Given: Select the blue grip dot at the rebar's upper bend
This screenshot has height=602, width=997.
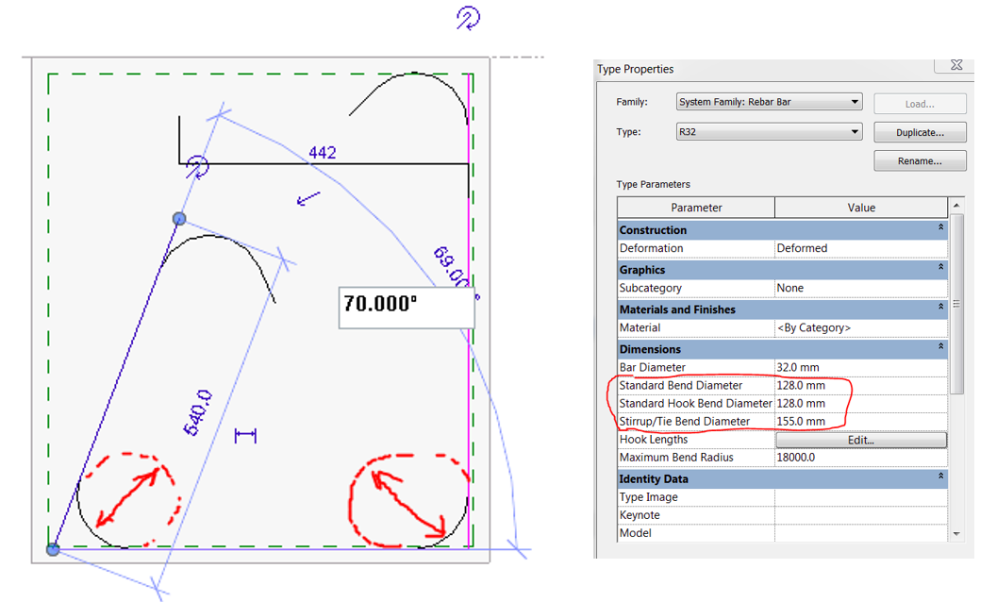Looking at the screenshot, I should click(x=179, y=218).
